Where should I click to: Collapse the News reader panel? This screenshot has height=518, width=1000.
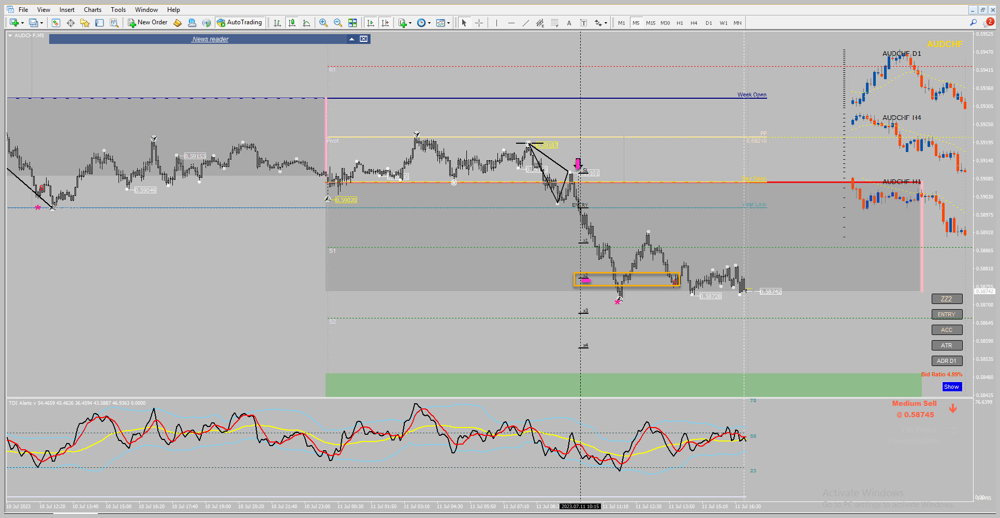(352, 39)
